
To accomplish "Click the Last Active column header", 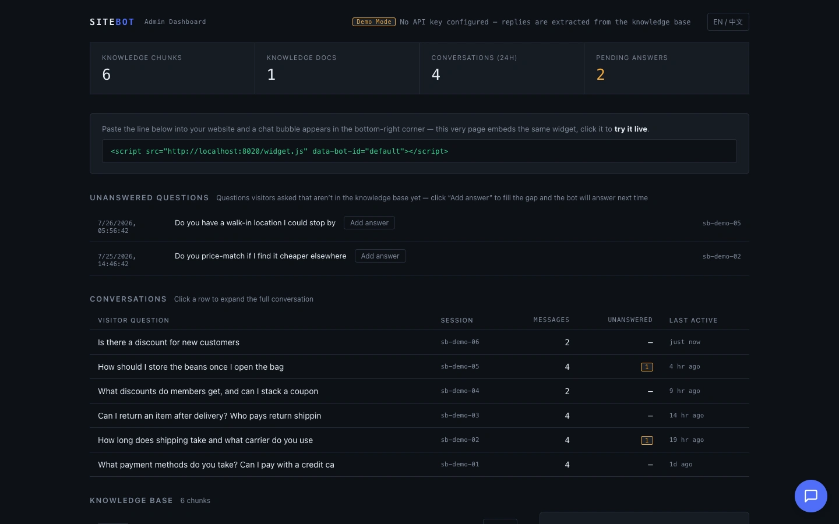I will tap(693, 320).
